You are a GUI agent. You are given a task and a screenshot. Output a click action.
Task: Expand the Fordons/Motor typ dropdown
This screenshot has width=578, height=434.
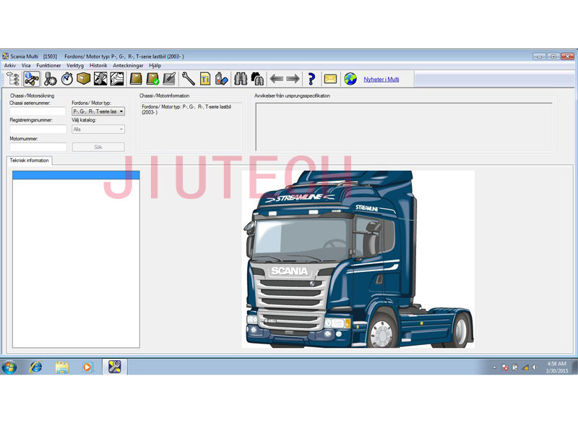click(x=121, y=111)
